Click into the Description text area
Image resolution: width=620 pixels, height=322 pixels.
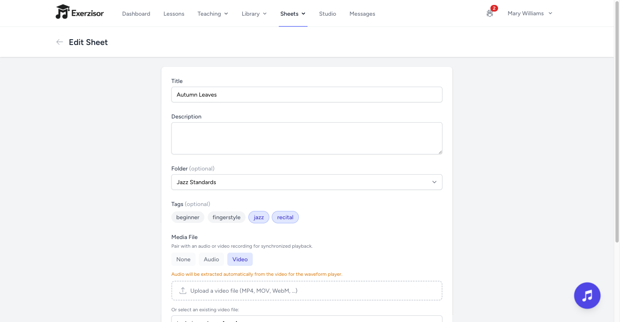307,138
